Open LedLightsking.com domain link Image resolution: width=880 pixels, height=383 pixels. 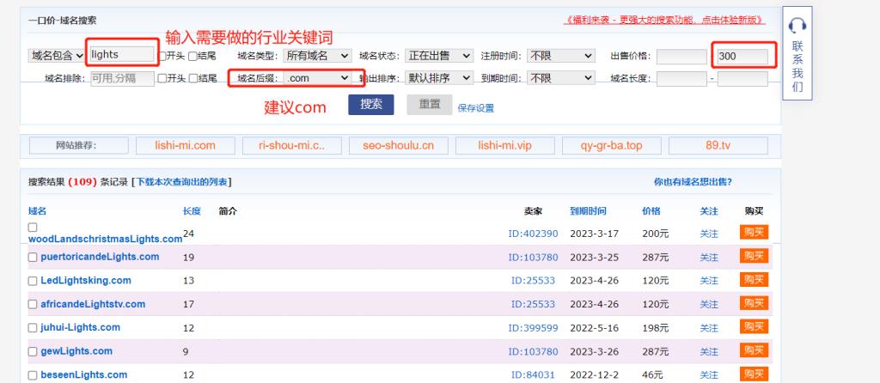coord(86,281)
